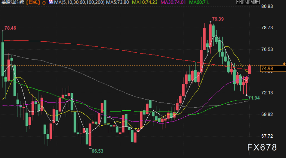Click the 美原油连续 symbol name
Viewport: 286px width, 158px height.
click(13, 3)
